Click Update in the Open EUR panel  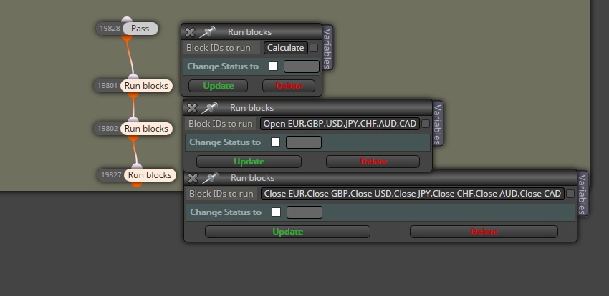(x=249, y=162)
